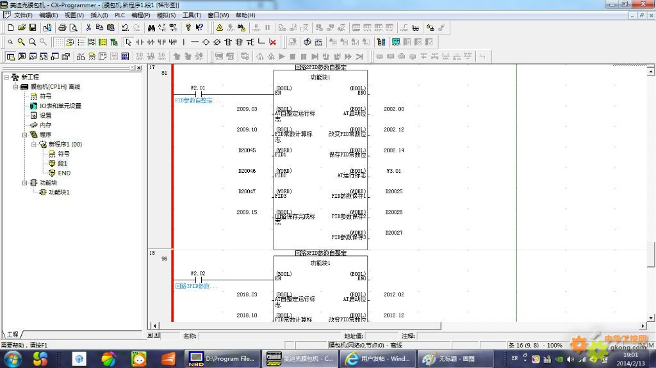The width and height of the screenshot is (656, 368).
Task: Cut the selection with scissors icon
Action: (88, 28)
